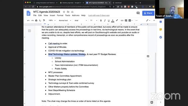Open the Insert menu
This screenshot has height=106, width=188.
point(52,15)
